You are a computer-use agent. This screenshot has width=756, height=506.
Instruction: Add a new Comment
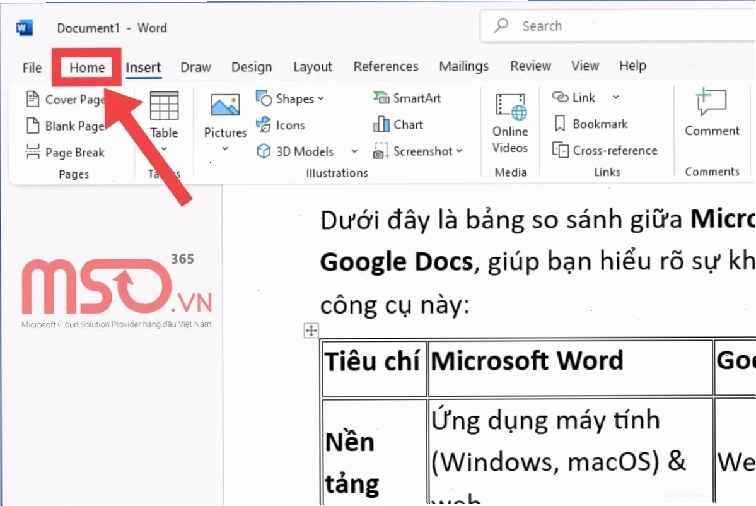click(x=712, y=113)
